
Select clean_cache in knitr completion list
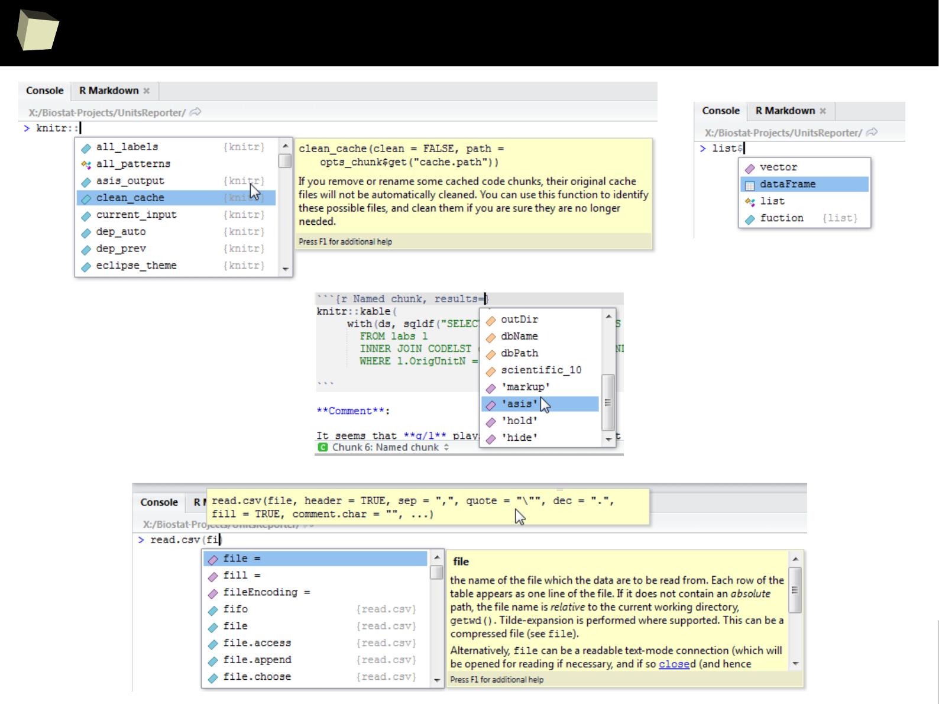(x=176, y=198)
